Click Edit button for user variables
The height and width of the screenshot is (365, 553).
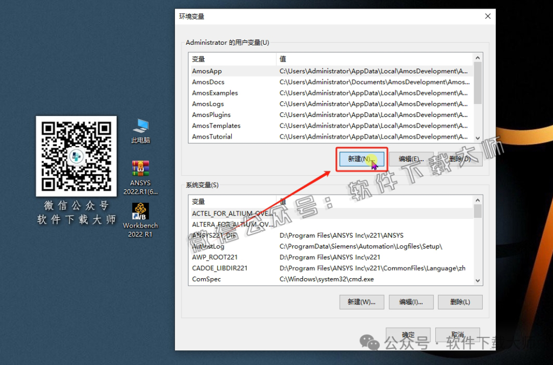pos(410,159)
